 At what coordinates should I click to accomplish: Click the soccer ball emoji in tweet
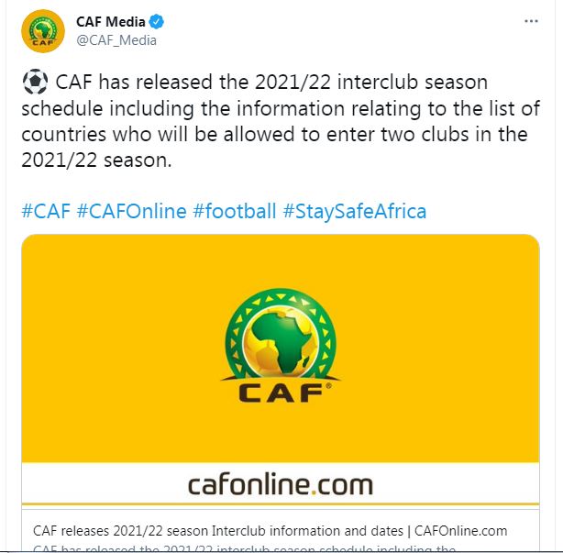tap(34, 83)
